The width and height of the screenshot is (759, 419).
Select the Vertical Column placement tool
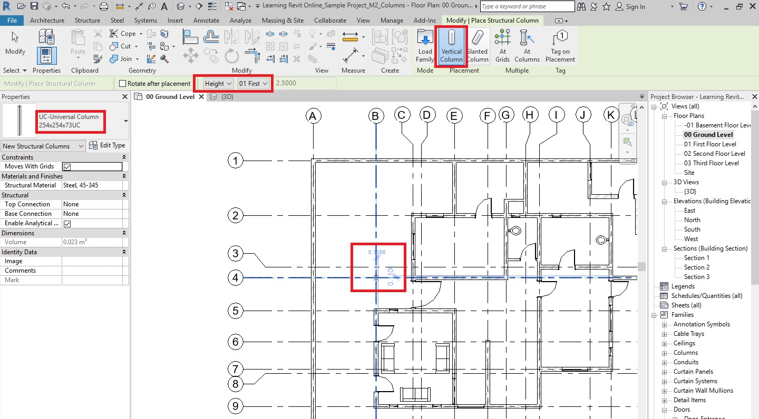tap(451, 46)
